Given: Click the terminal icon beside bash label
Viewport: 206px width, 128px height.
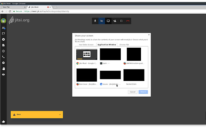Looking at the screenshot, I should [101, 63].
